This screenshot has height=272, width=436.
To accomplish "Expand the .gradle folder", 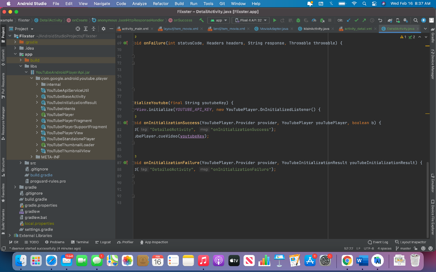I will tap(15, 42).
